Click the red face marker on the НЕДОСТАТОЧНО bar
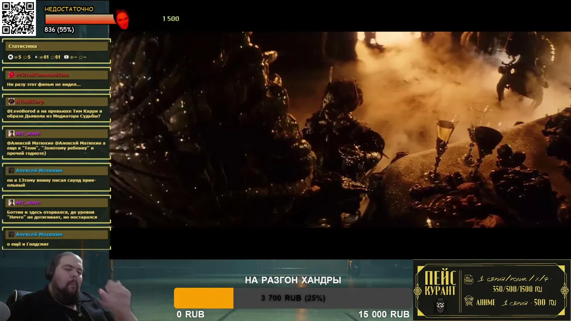This screenshot has height=321, width=571. tap(121, 19)
